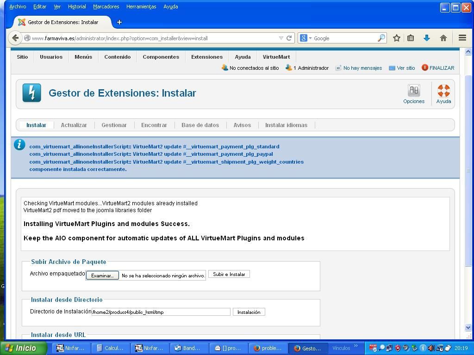Screen dimensions: 474x355
Task: Click the site identity globe icon
Action: pos(27,38)
